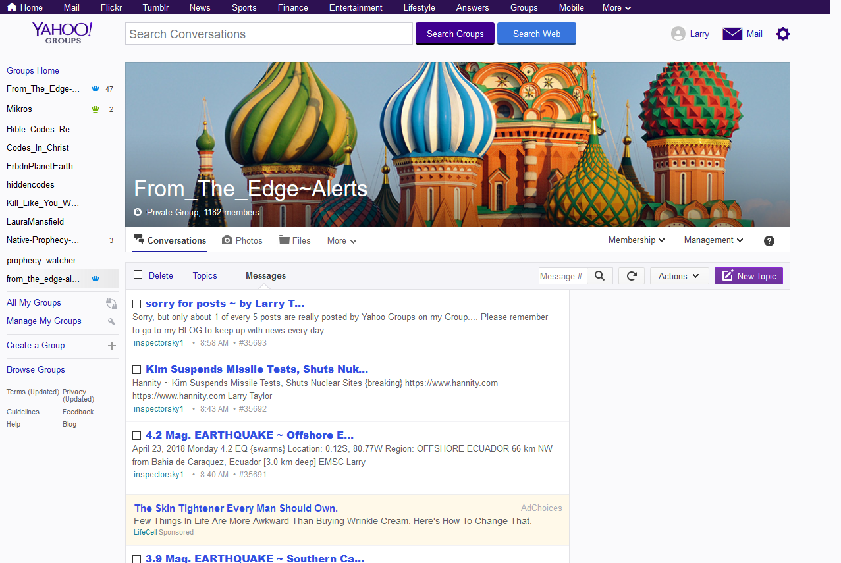Open Codes_In_Christ group in sidebar
Image resolution: width=841 pixels, height=563 pixels.
[38, 148]
